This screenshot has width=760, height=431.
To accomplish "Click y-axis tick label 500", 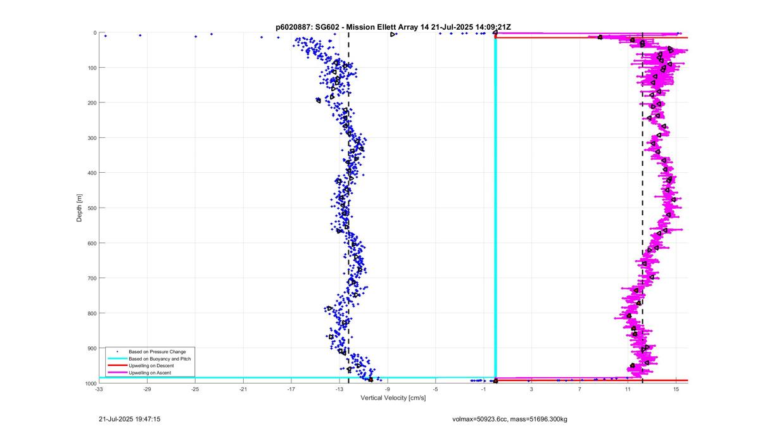I will click(x=91, y=208).
